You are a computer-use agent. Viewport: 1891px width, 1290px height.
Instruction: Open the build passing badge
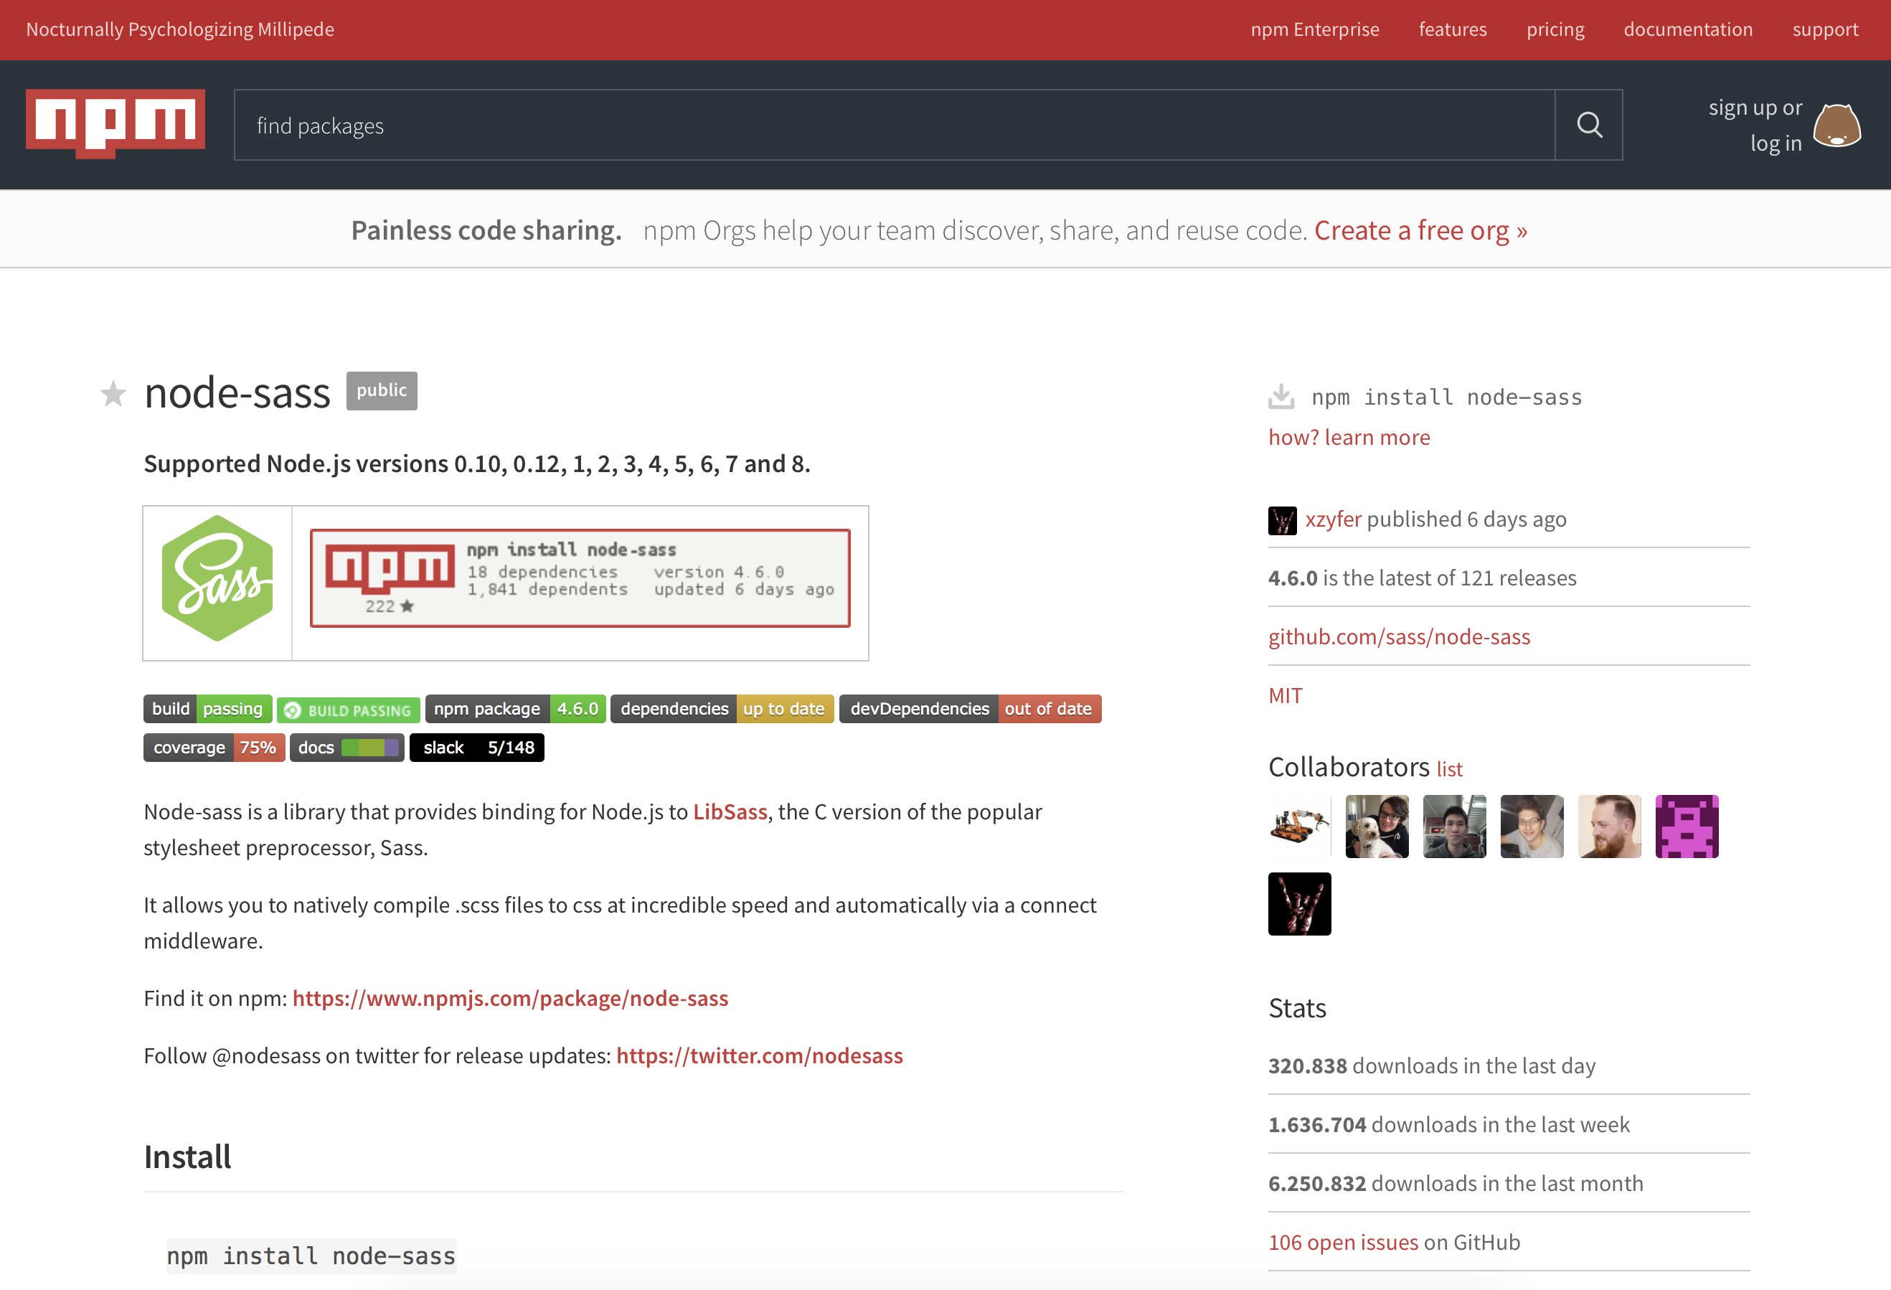point(207,709)
